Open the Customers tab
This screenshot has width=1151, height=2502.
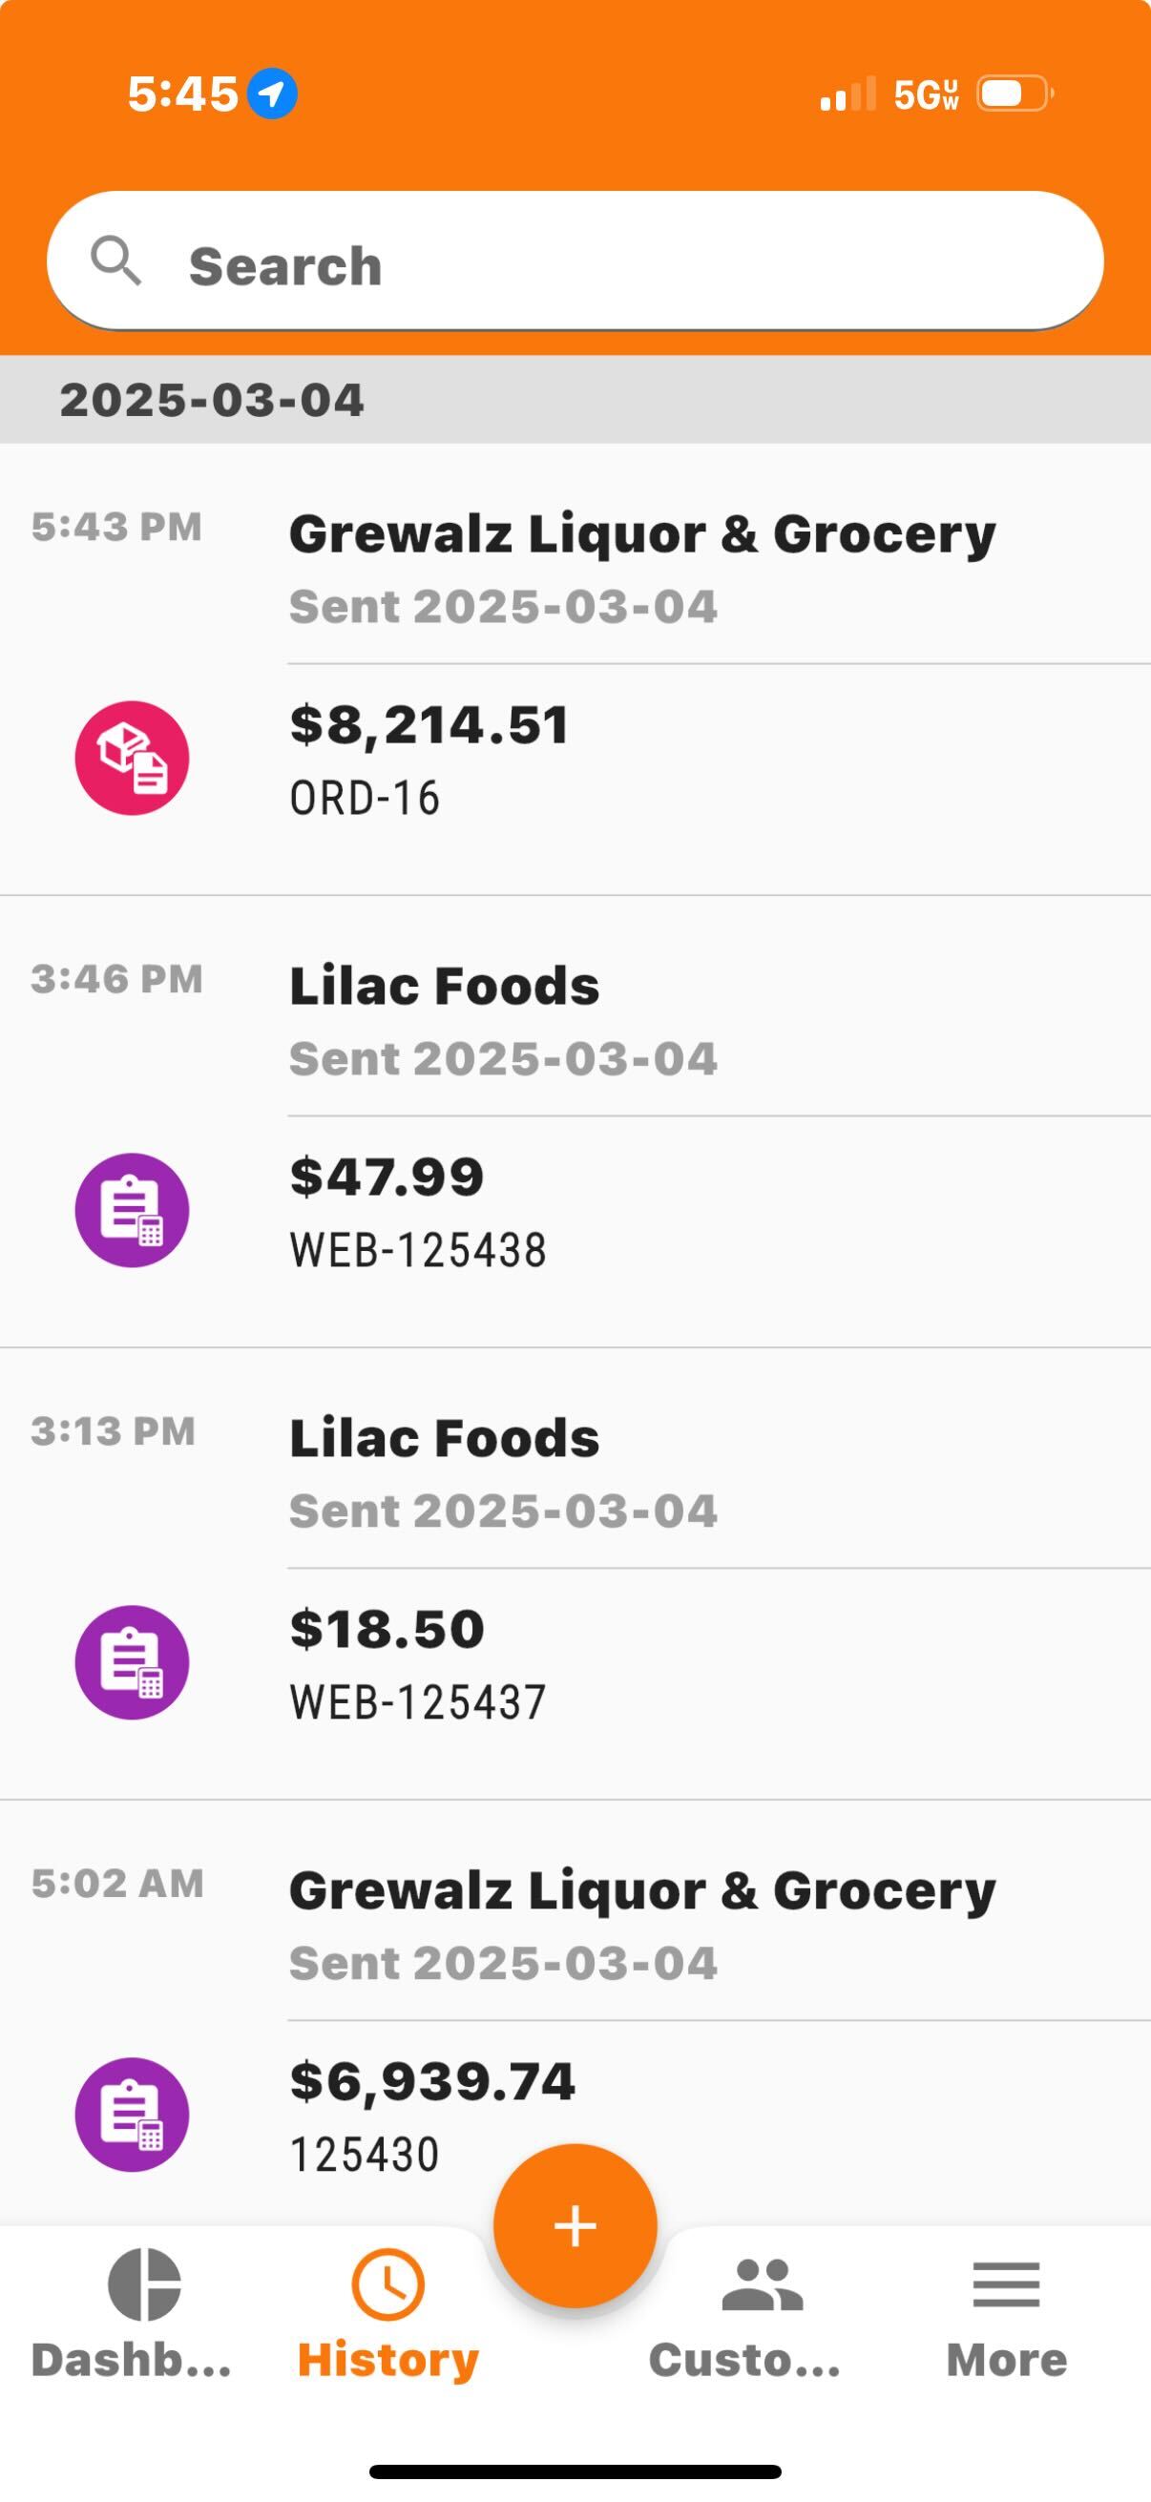coord(745,2314)
